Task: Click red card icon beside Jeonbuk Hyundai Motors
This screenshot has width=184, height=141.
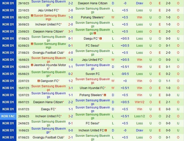Action: (x=32, y=65)
